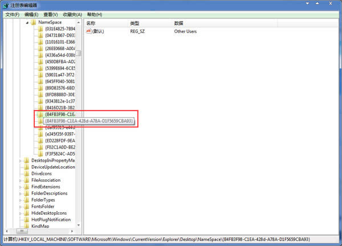Click the tree pane vertical scrollbar thumb
Screen dimensions: 342x246
click(x=79, y=52)
